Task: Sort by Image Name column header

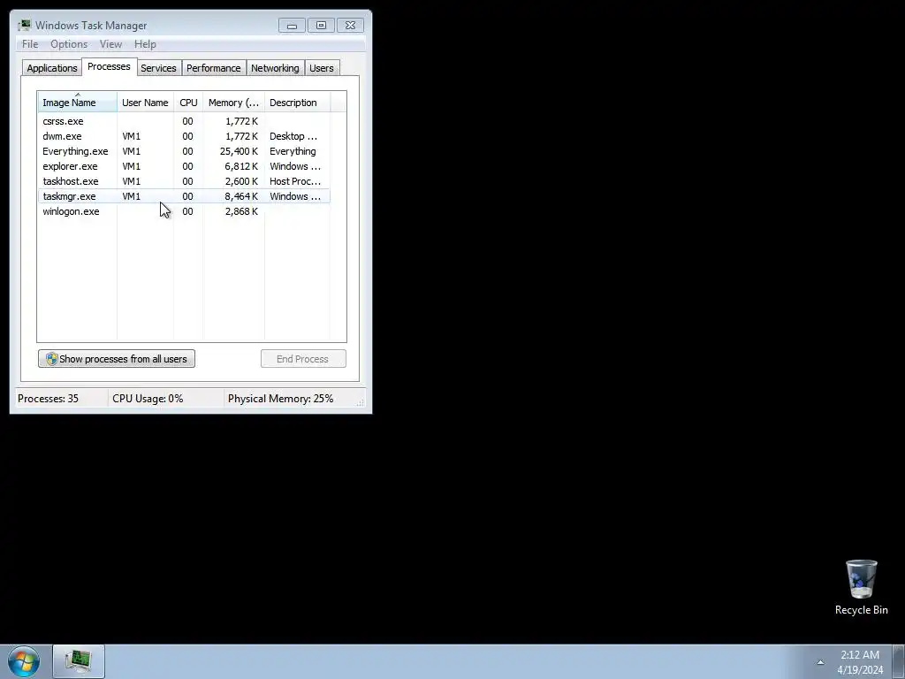Action: [78, 103]
